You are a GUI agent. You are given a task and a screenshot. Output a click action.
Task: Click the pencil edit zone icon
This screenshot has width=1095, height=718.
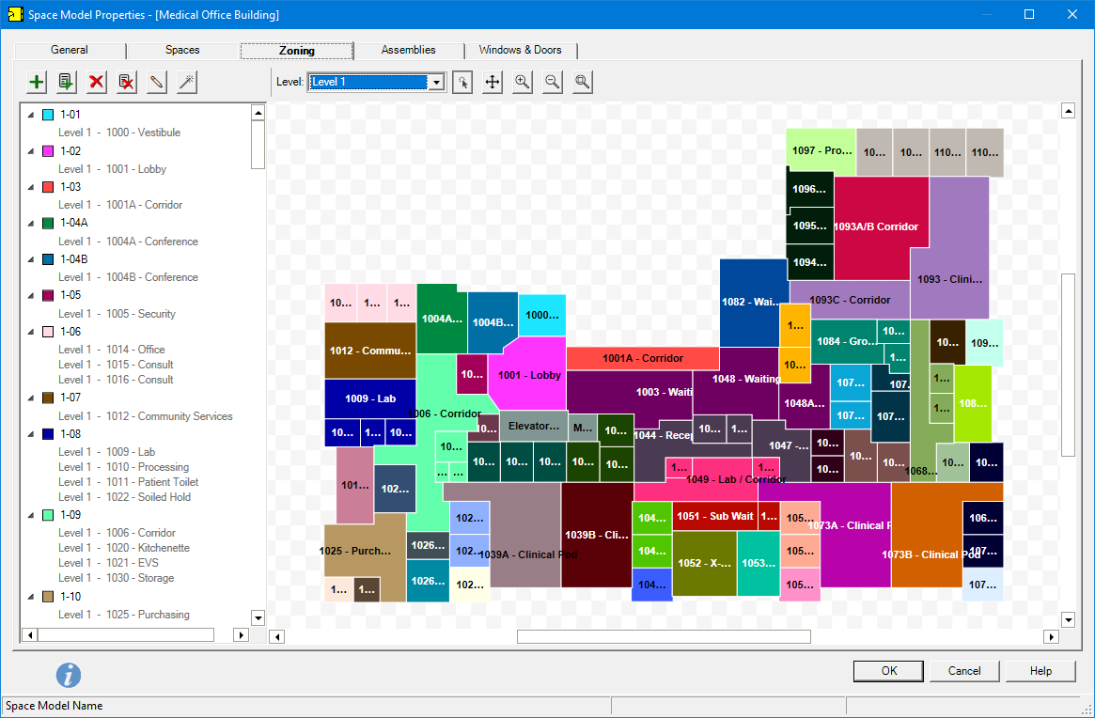pyautogui.click(x=156, y=82)
